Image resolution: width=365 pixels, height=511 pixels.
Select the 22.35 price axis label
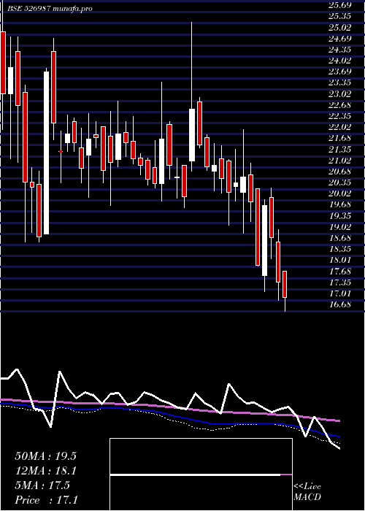(339, 116)
